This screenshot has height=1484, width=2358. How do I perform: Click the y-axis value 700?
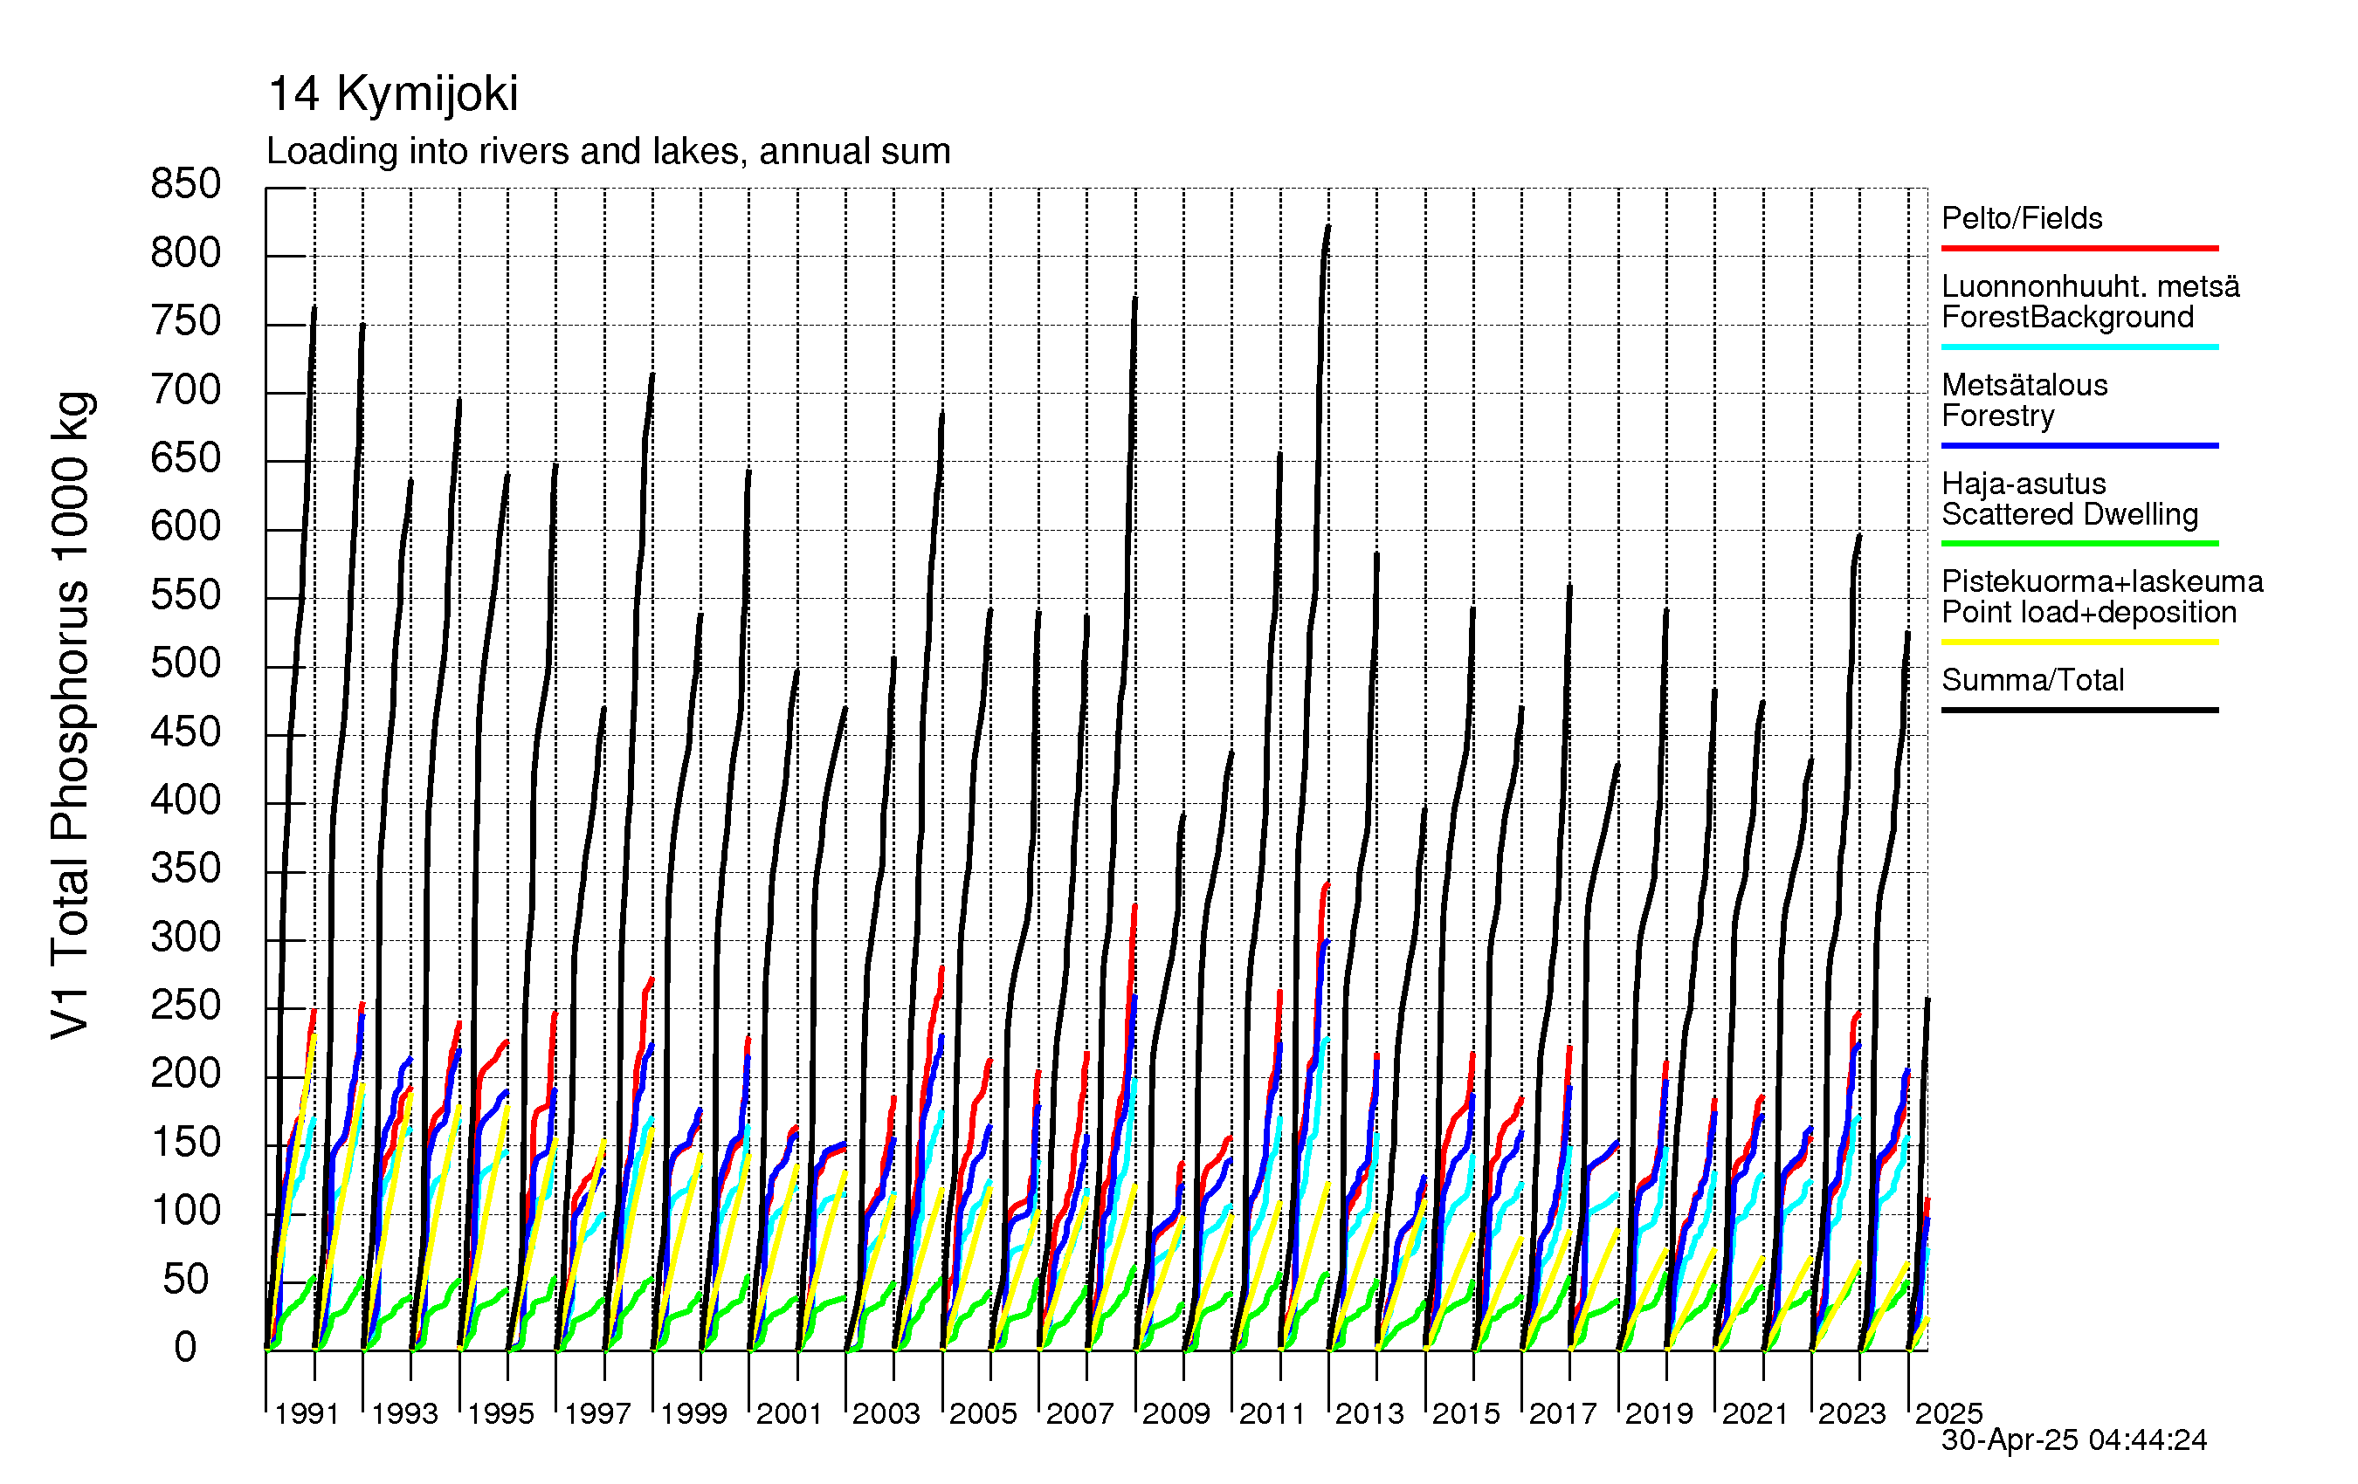[x=185, y=389]
